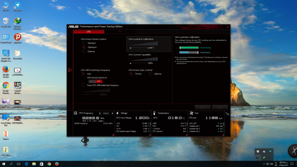
Task: Click the Temperature thermometer icon
Action: click(155, 113)
